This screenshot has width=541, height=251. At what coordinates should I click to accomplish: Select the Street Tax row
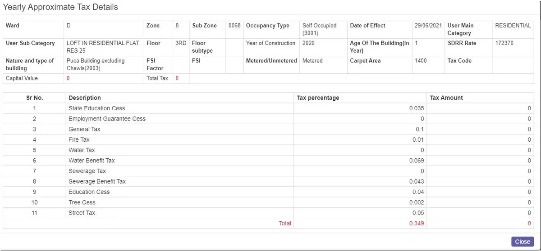pyautogui.click(x=82, y=213)
